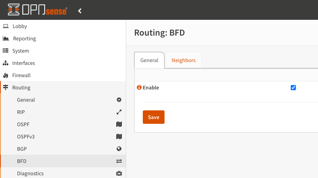This screenshot has width=318, height=178.
Task: Click the medkit icon beside Diagnostics
Action: click(119, 174)
